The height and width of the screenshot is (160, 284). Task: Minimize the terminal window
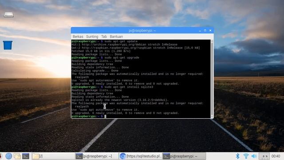200,31
